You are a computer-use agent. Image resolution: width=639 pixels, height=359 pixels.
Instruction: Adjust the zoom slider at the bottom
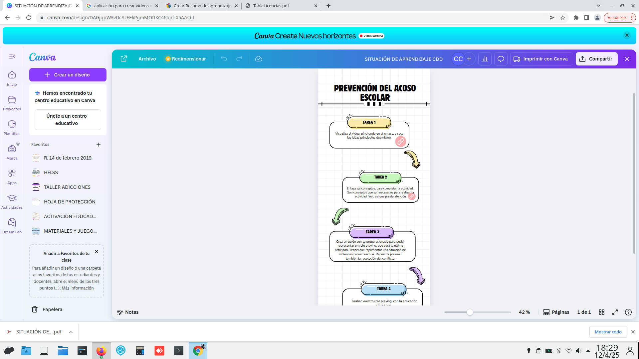470,312
